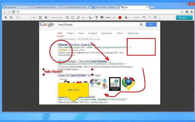Viewport: 195px width, 122px height.
Task: Click the browser back arrow
Action: click(x=5, y=12)
